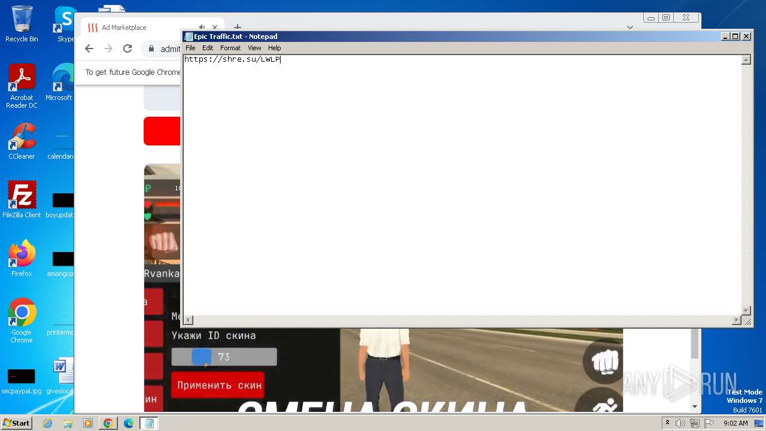Click the Windows Start button
Screen dimensions: 766x431
[x=17, y=423]
